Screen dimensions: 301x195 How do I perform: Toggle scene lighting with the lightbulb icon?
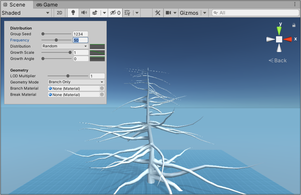coord(73,13)
